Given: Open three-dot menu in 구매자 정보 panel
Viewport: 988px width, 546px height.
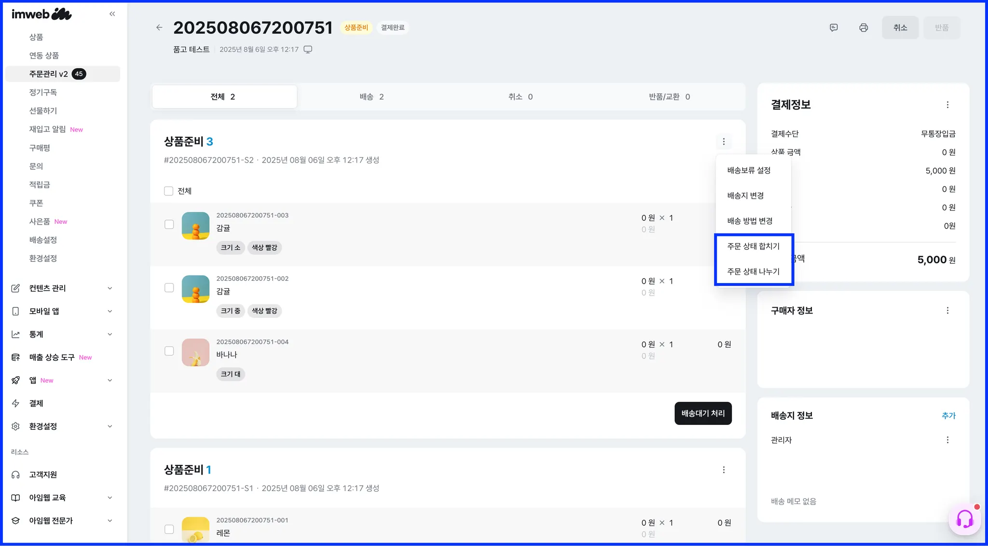Looking at the screenshot, I should coord(947,311).
